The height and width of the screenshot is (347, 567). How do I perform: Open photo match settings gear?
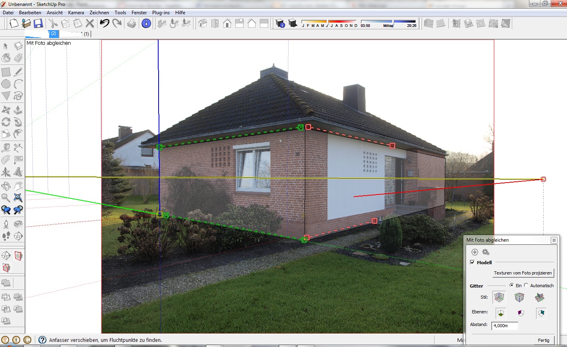[x=486, y=252]
